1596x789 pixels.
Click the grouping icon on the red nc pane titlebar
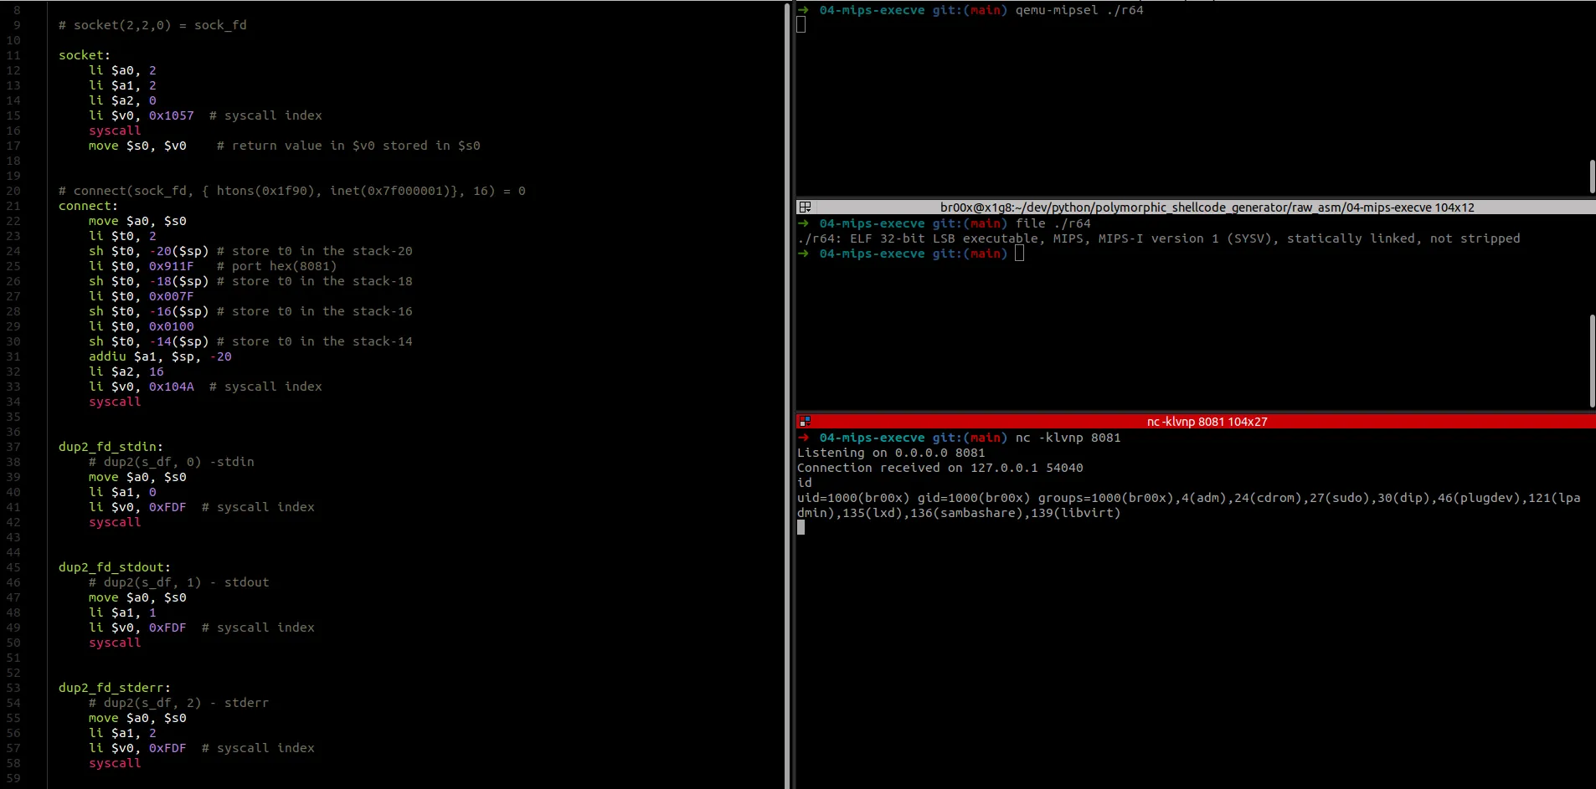point(806,421)
